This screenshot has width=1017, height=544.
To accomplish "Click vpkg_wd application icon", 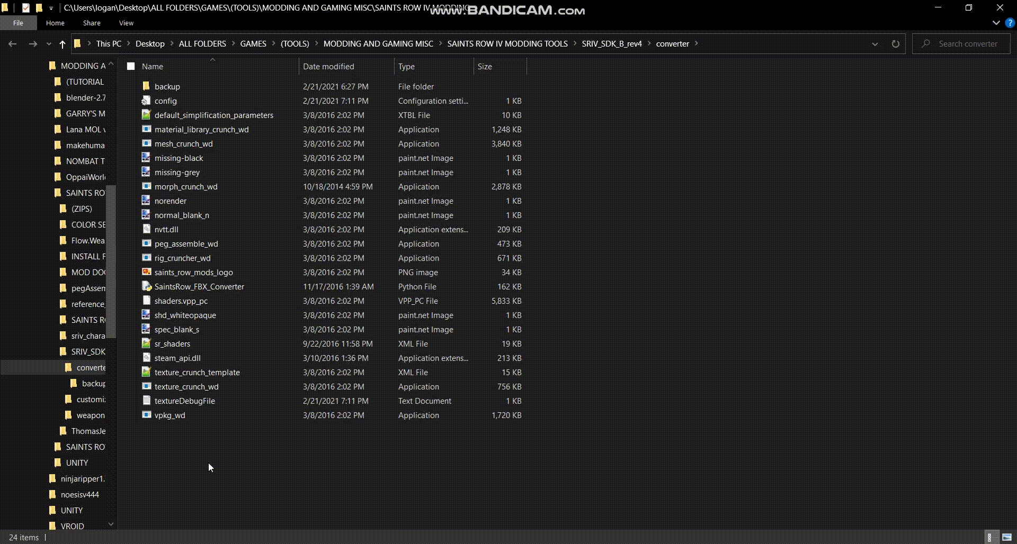I will tap(146, 415).
